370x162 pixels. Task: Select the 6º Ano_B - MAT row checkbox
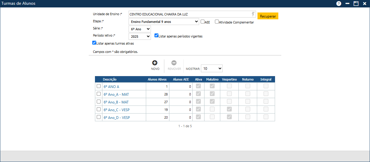click(x=99, y=102)
